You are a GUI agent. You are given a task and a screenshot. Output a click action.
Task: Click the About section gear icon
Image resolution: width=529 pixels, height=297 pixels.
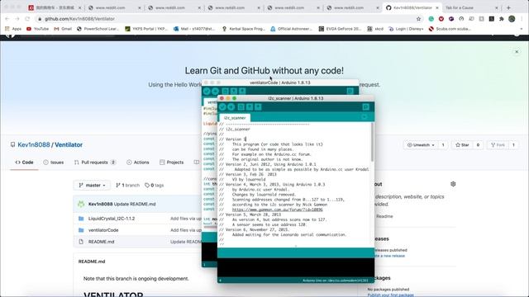coord(453,184)
